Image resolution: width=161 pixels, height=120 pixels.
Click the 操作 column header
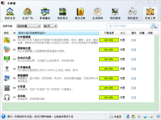click(134, 33)
